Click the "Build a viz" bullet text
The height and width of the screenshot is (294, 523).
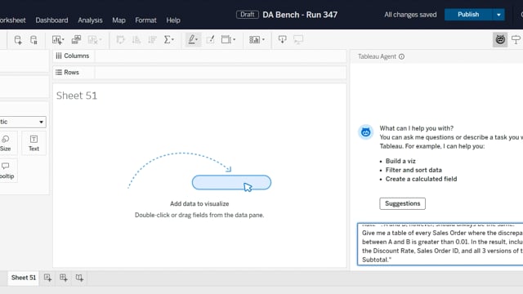tap(400, 161)
